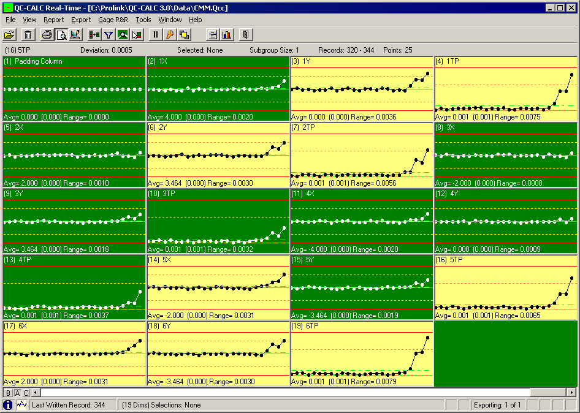Click the text report lines icon

[213, 35]
